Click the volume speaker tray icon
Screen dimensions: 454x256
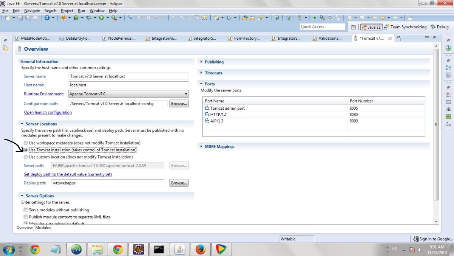click(421, 250)
